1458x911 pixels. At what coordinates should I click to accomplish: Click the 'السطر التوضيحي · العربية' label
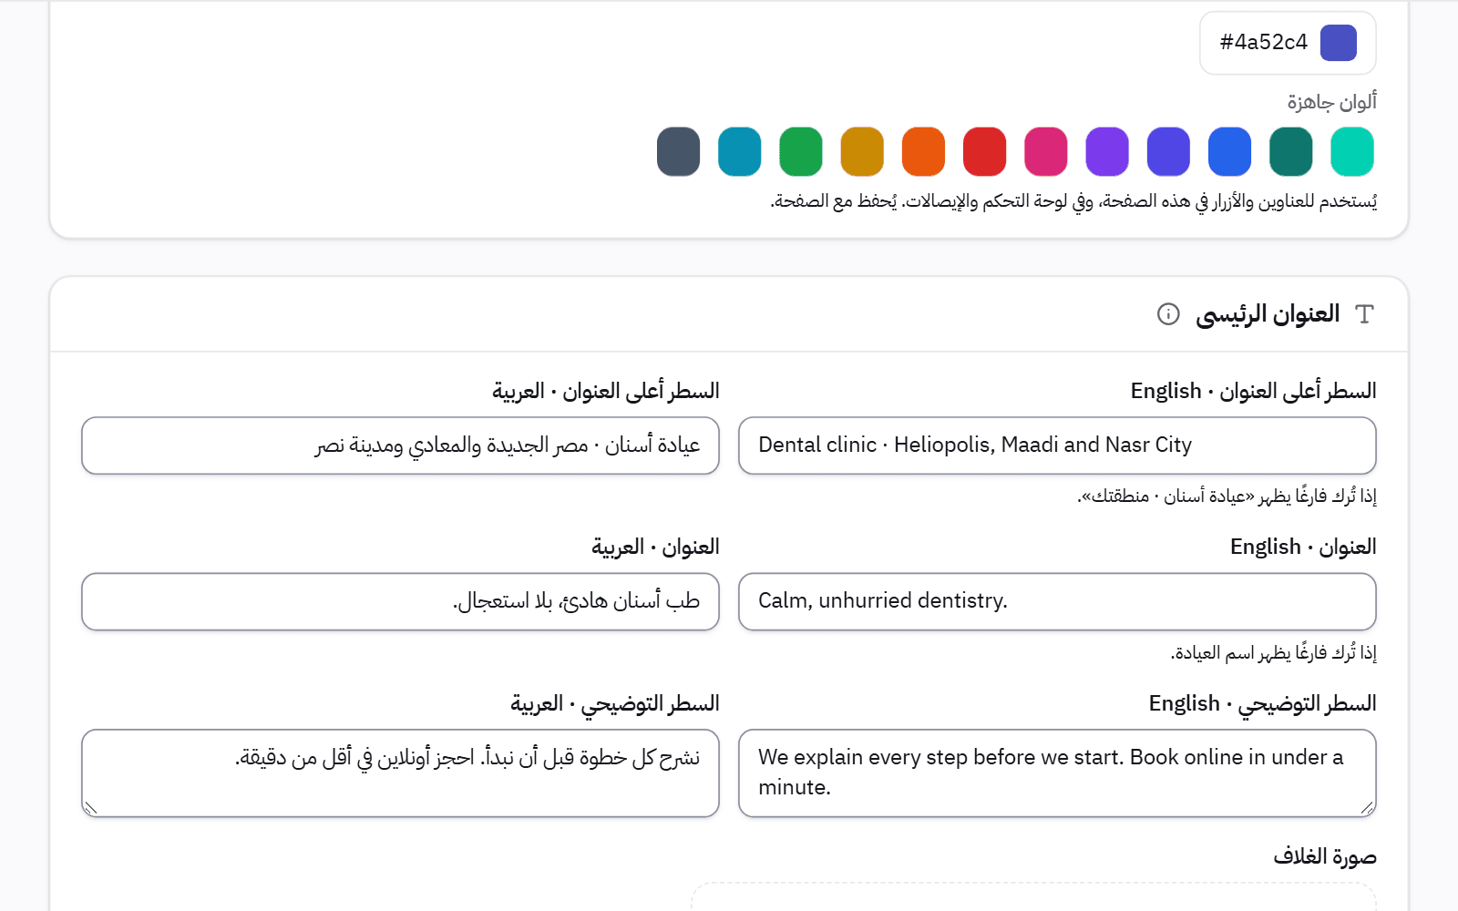point(615,703)
